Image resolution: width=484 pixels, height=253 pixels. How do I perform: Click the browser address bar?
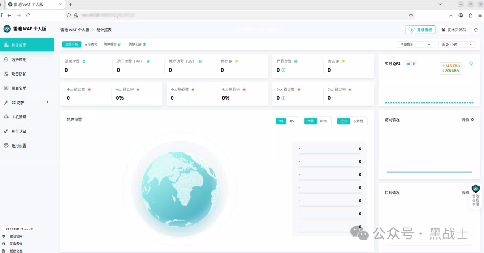[239, 15]
